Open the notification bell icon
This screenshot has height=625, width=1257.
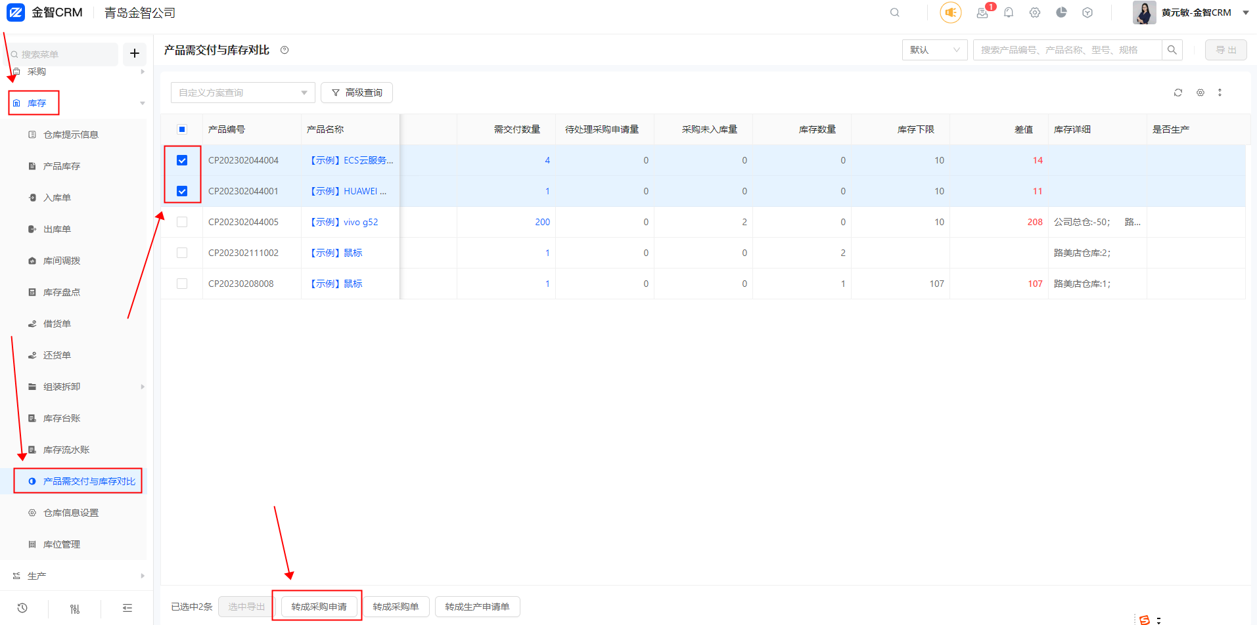click(1009, 12)
